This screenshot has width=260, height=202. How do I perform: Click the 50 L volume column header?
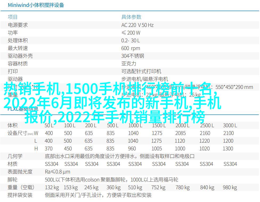[49, 125]
